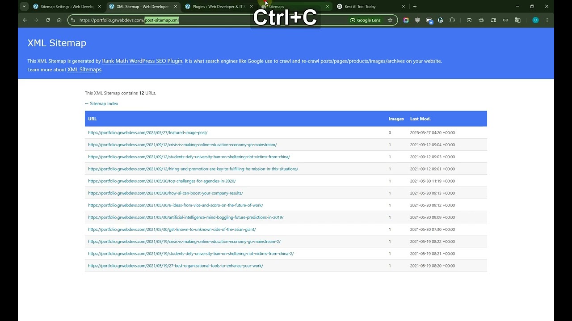Click the copy-link chain toolbar icon
This screenshot has height=321, width=572.
505,20
